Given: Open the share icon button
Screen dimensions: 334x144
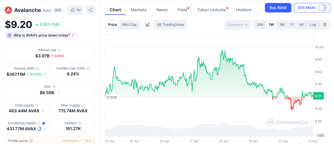Looking at the screenshot, I should click(90, 10).
